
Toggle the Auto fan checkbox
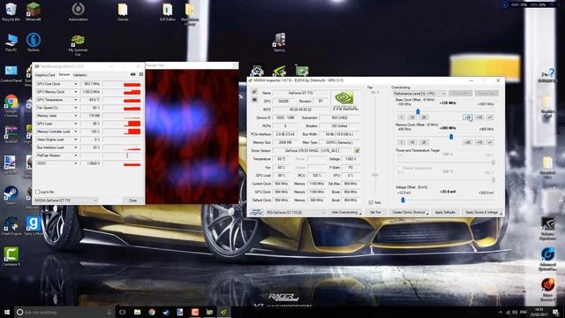[x=371, y=202]
